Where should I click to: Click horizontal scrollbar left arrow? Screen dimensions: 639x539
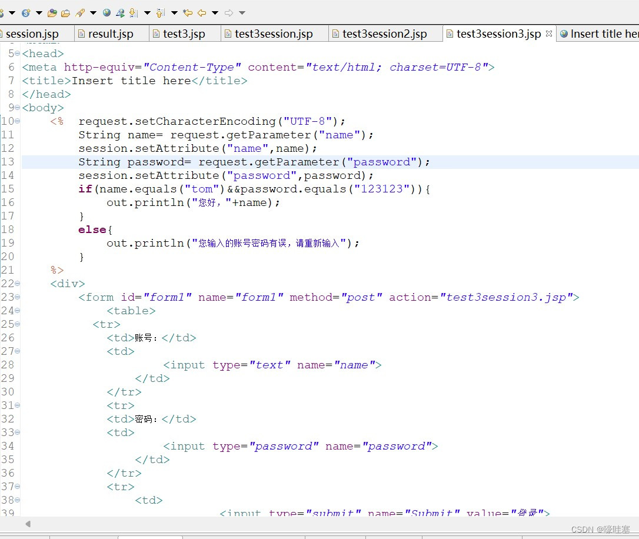[28, 524]
